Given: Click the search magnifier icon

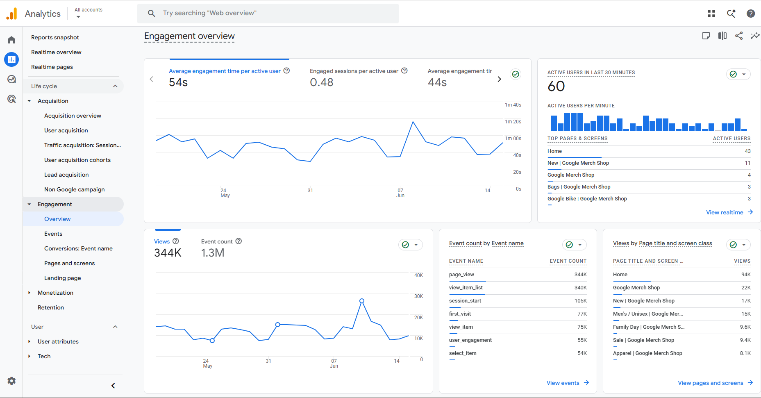Looking at the screenshot, I should (x=151, y=13).
